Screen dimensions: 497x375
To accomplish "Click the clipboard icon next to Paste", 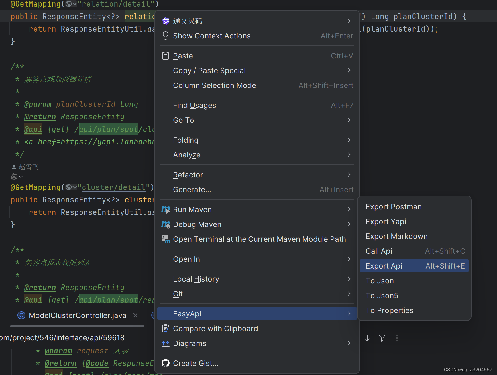I will (165, 56).
